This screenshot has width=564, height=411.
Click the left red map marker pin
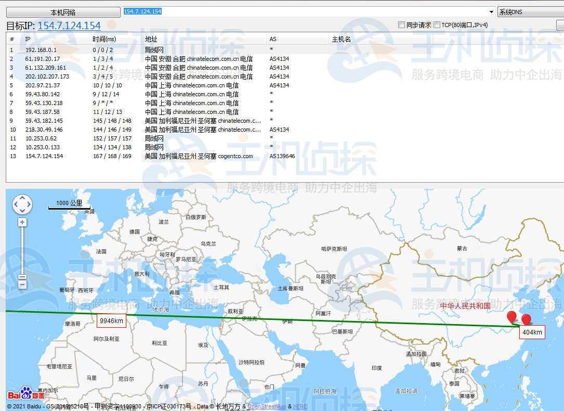coord(511,317)
